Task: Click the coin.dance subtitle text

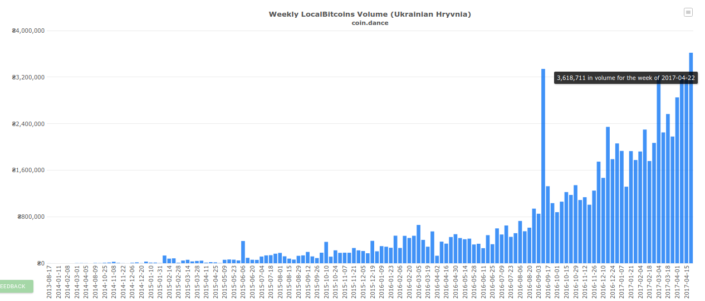Action: click(x=370, y=23)
